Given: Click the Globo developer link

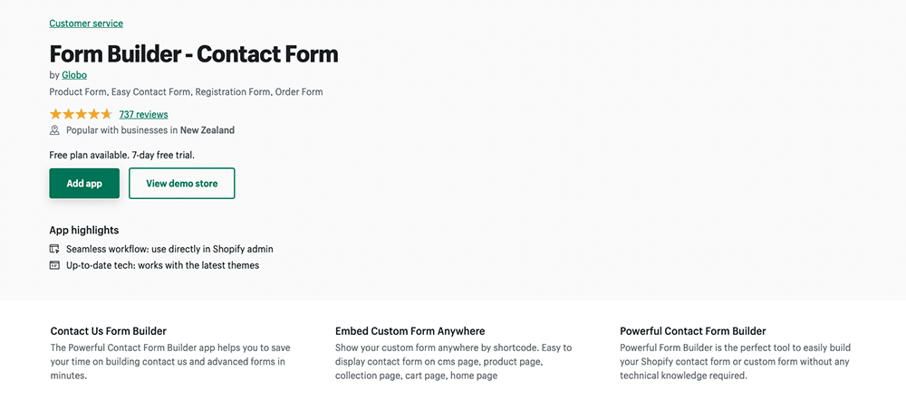Looking at the screenshot, I should 74,75.
